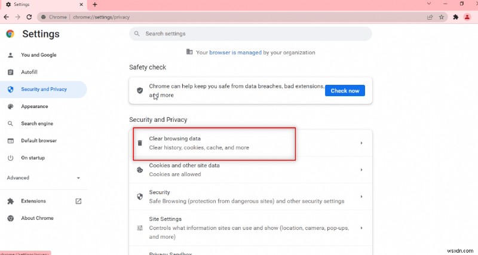The width and height of the screenshot is (478, 255).
Task: Open the tab search dropdown chevron
Action: click(x=429, y=4)
